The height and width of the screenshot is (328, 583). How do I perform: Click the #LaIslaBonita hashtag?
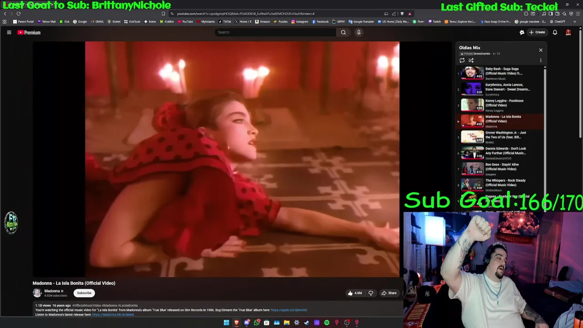point(128,306)
